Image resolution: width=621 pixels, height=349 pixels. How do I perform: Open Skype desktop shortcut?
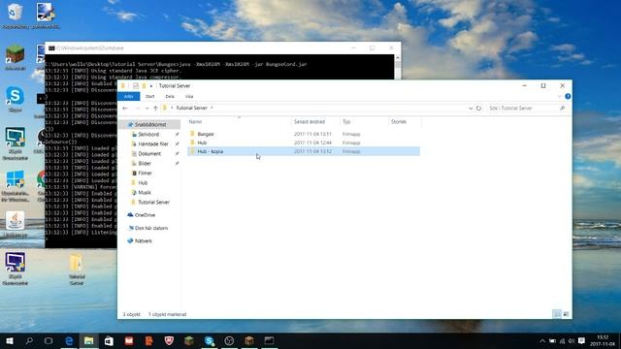(16, 100)
